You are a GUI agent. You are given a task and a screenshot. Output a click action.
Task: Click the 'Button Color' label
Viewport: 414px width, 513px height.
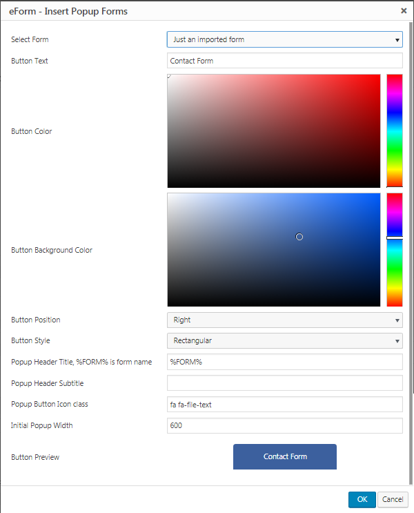[31, 131]
